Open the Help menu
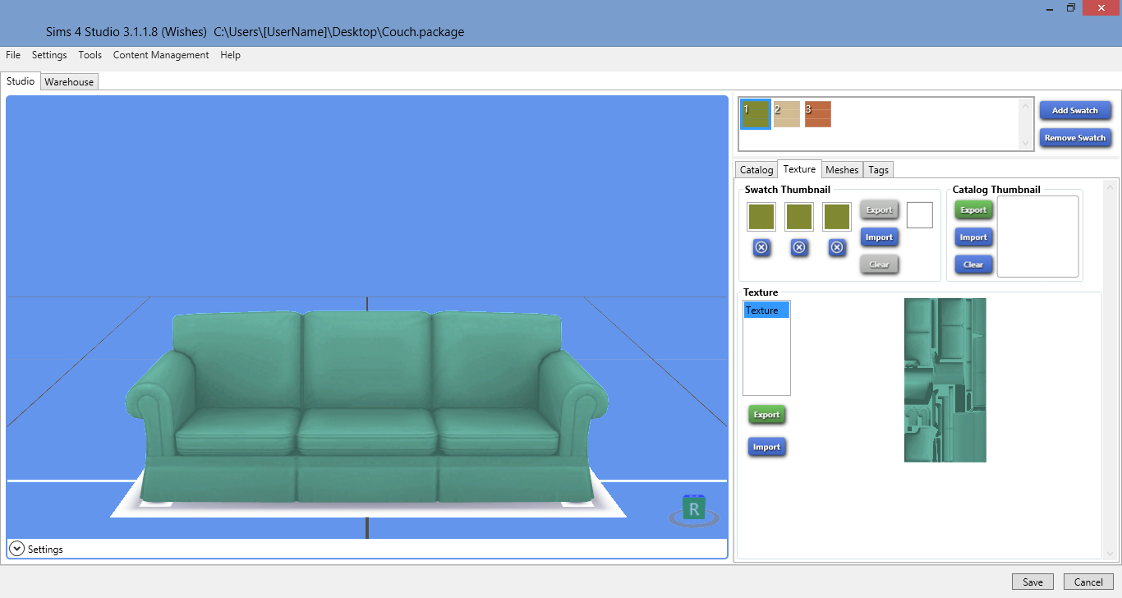This screenshot has height=598, width=1122. [231, 55]
